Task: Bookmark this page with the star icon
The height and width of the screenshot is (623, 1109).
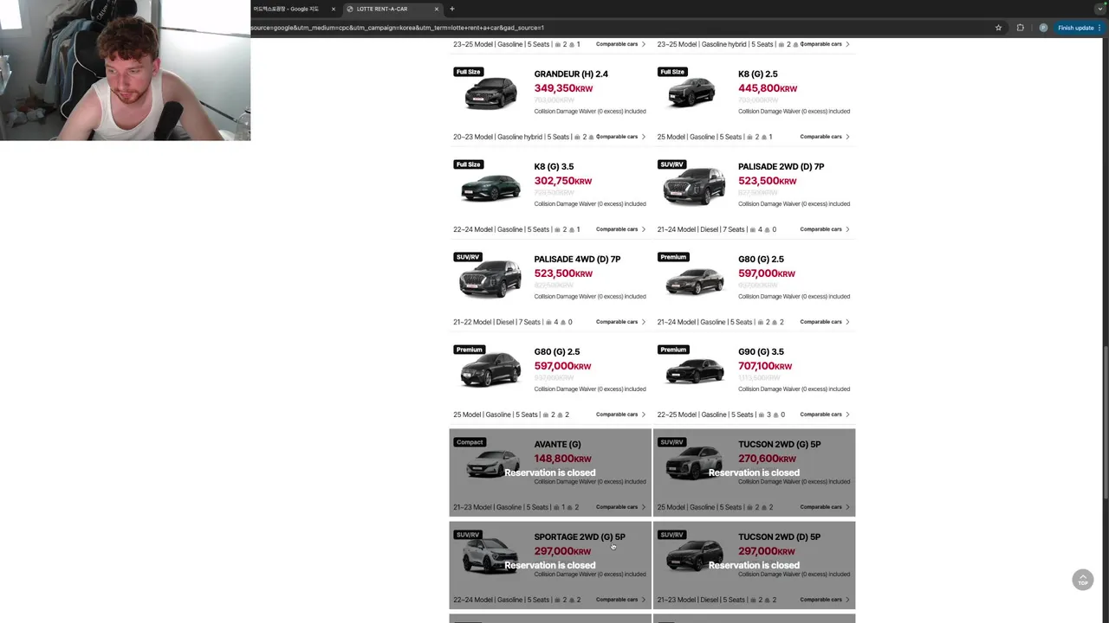Action: 998,28
